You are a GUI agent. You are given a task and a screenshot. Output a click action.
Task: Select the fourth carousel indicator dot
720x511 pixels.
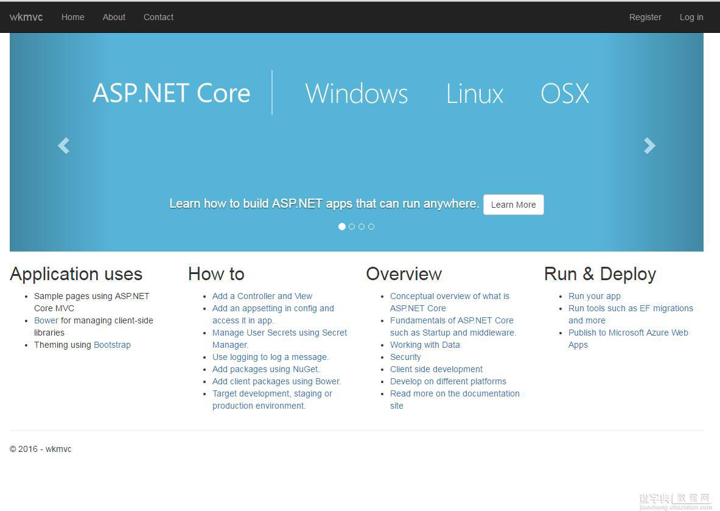371,227
